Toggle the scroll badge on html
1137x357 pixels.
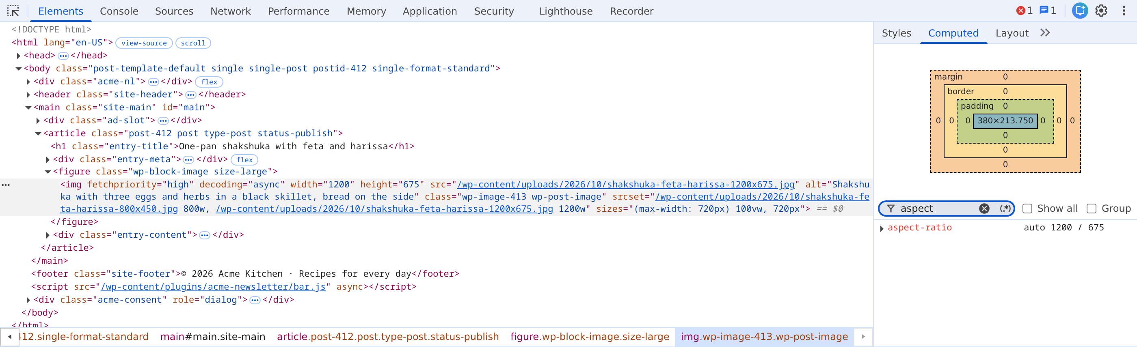[193, 43]
